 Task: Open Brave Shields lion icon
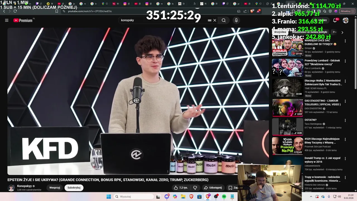click(252, 11)
